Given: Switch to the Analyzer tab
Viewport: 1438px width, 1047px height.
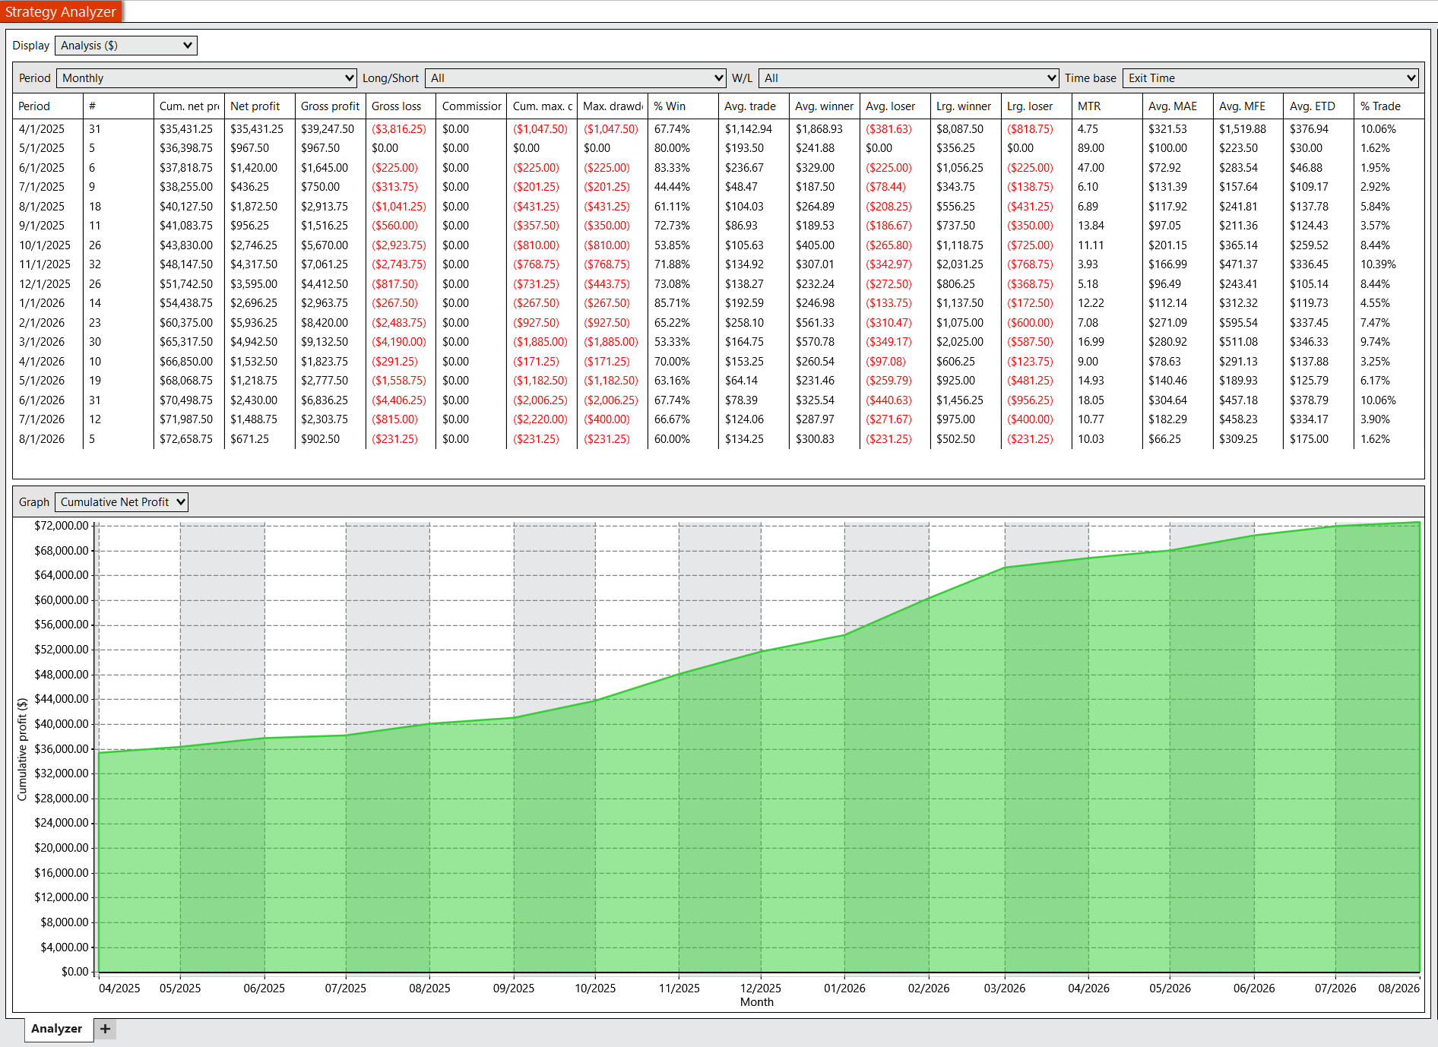Looking at the screenshot, I should [x=57, y=1029].
